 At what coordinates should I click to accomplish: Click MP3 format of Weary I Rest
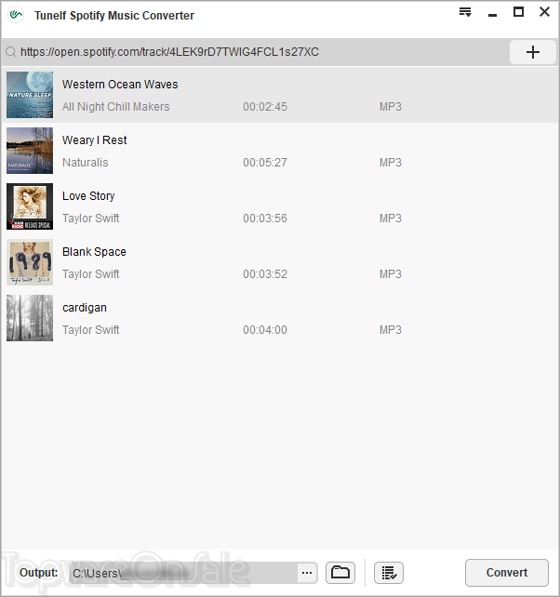point(391,163)
